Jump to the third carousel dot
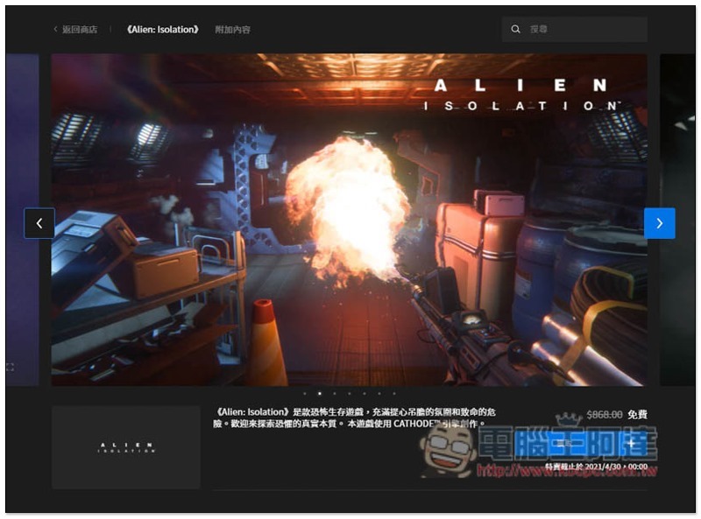 pyautogui.click(x=335, y=394)
